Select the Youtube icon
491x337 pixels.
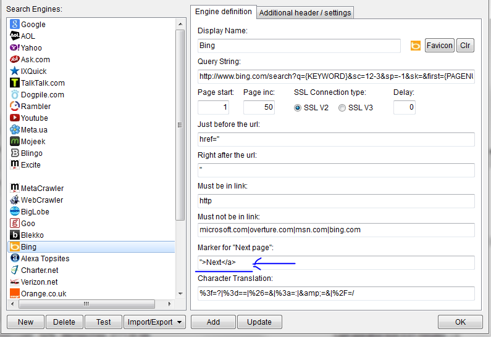pyautogui.click(x=14, y=118)
